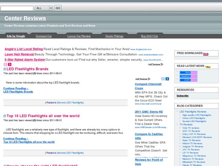
Task: Click blue next arrow in side ads
Action: click(167, 79)
